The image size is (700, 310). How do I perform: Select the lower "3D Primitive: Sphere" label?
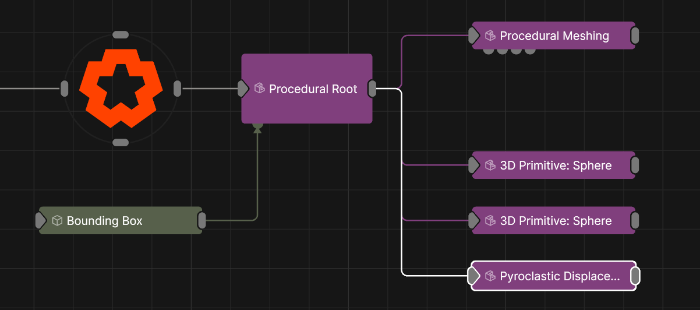[556, 221]
